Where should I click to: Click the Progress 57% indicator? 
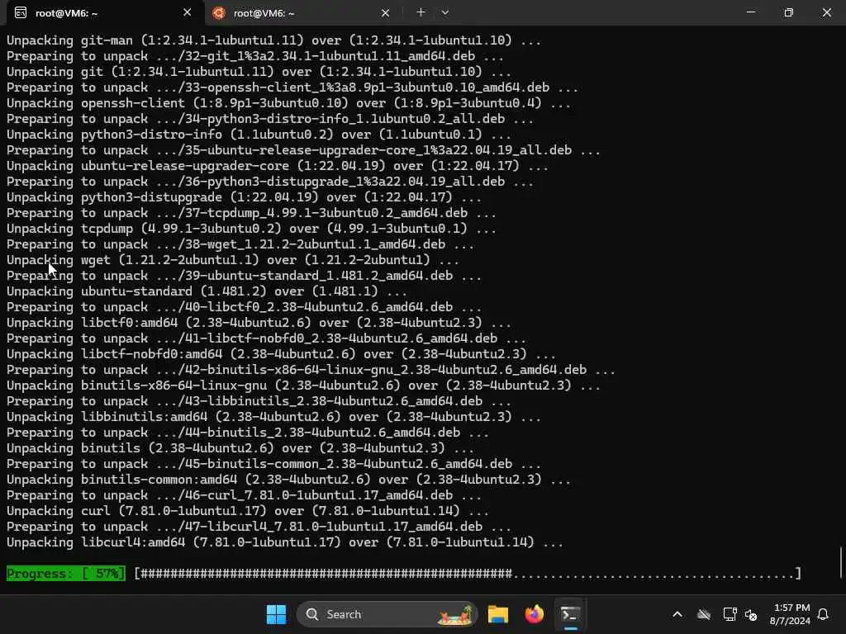tap(66, 574)
